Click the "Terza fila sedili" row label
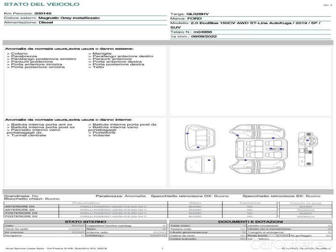This screenshot has width=336, height=252. click(17, 229)
